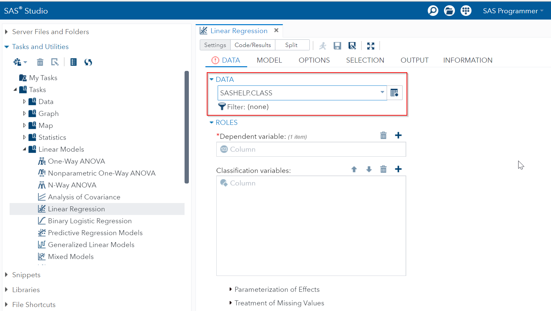This screenshot has height=311, width=551.
Task: Select Binary Logistic Regression task
Action: [89, 221]
